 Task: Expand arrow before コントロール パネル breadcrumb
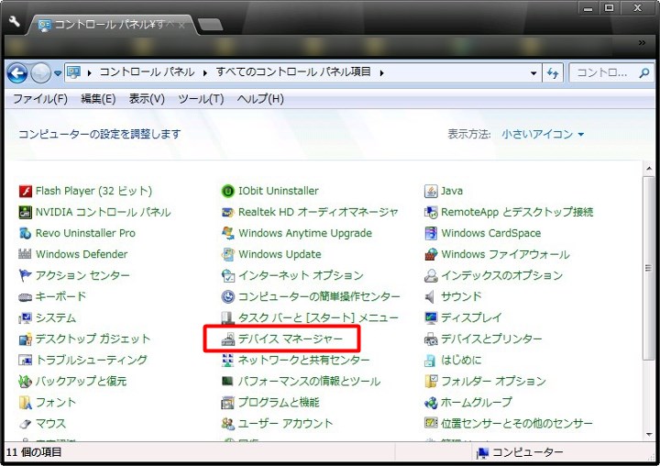[x=89, y=73]
